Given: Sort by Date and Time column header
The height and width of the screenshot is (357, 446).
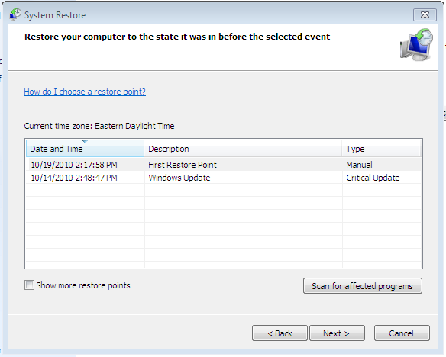Looking at the screenshot, I should pyautogui.click(x=85, y=149).
